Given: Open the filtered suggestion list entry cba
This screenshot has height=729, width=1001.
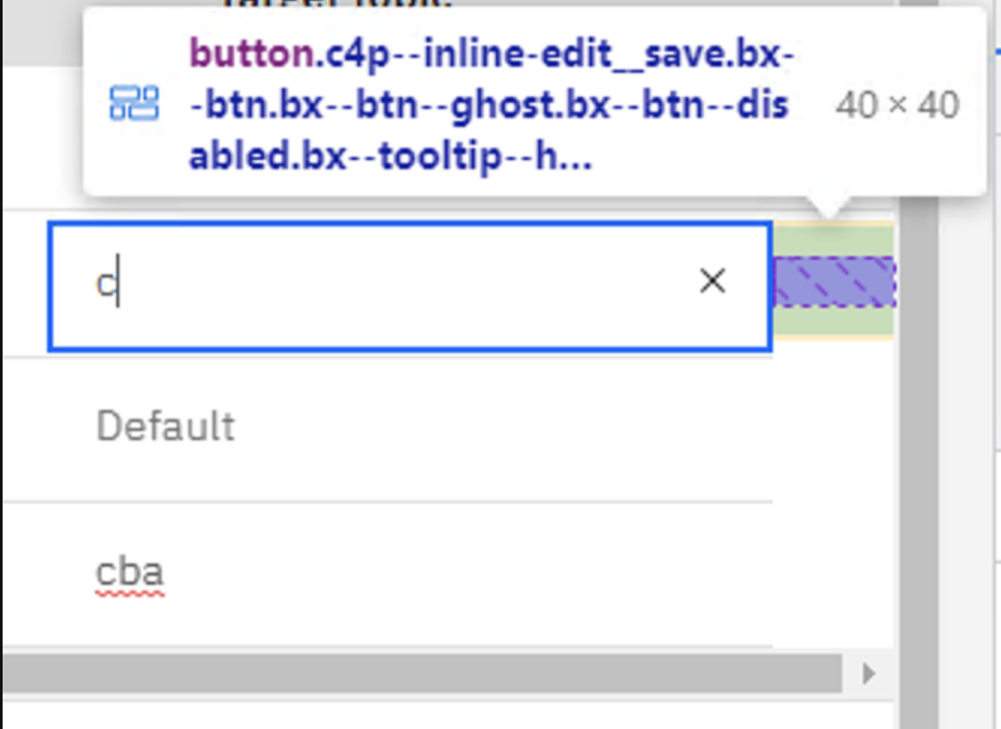Looking at the screenshot, I should tap(130, 571).
